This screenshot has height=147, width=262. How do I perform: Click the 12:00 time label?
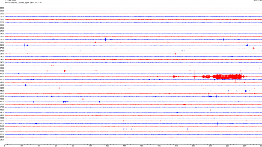2,77
